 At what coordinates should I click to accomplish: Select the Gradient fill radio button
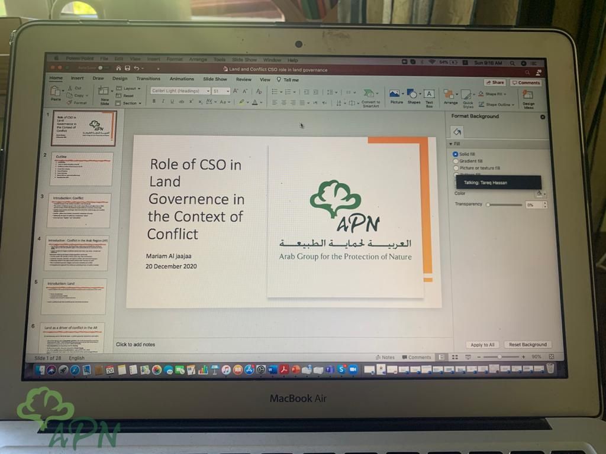coord(456,161)
